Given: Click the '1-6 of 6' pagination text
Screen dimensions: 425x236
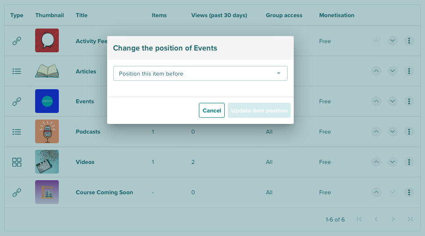Looking at the screenshot, I should coord(335,219).
